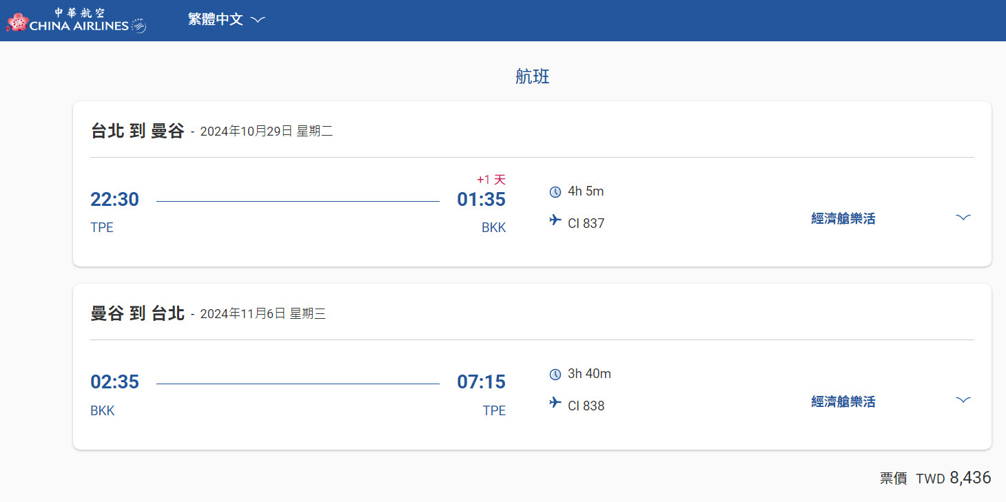This screenshot has width=1006, height=502.
Task: Click the clock icon beside 3h 40m
Action: [x=555, y=375]
